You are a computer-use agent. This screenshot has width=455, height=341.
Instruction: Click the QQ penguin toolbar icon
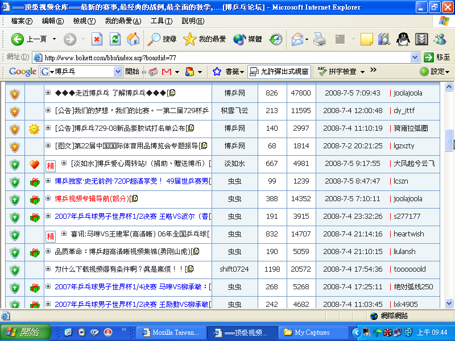403,39
